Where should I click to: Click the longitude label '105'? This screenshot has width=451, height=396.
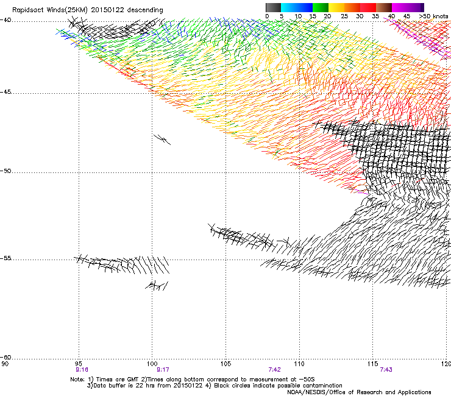225,364
